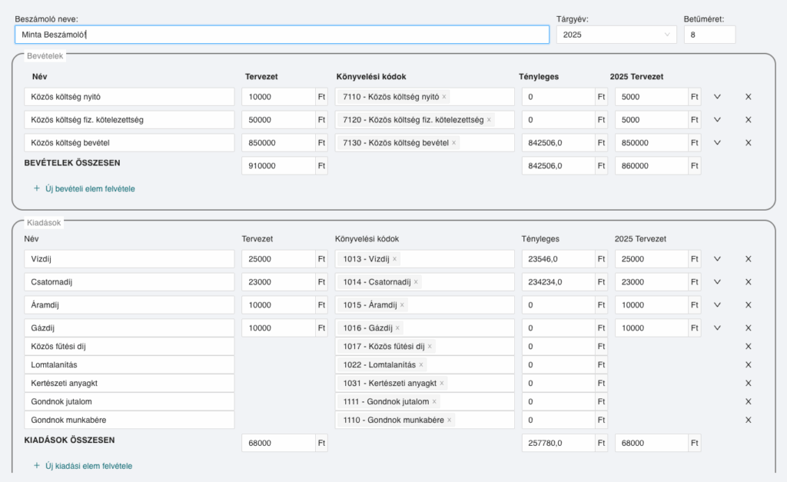Expand the Közös költség fiz. kötelezettség row chevron
The width and height of the screenshot is (787, 482).
click(717, 120)
